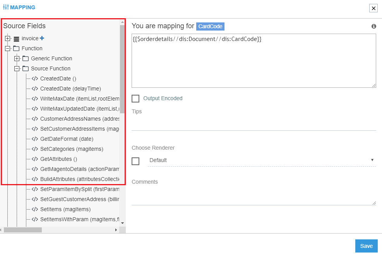Enable the Output Encoded checkbox
The width and height of the screenshot is (382, 256).
135,98
